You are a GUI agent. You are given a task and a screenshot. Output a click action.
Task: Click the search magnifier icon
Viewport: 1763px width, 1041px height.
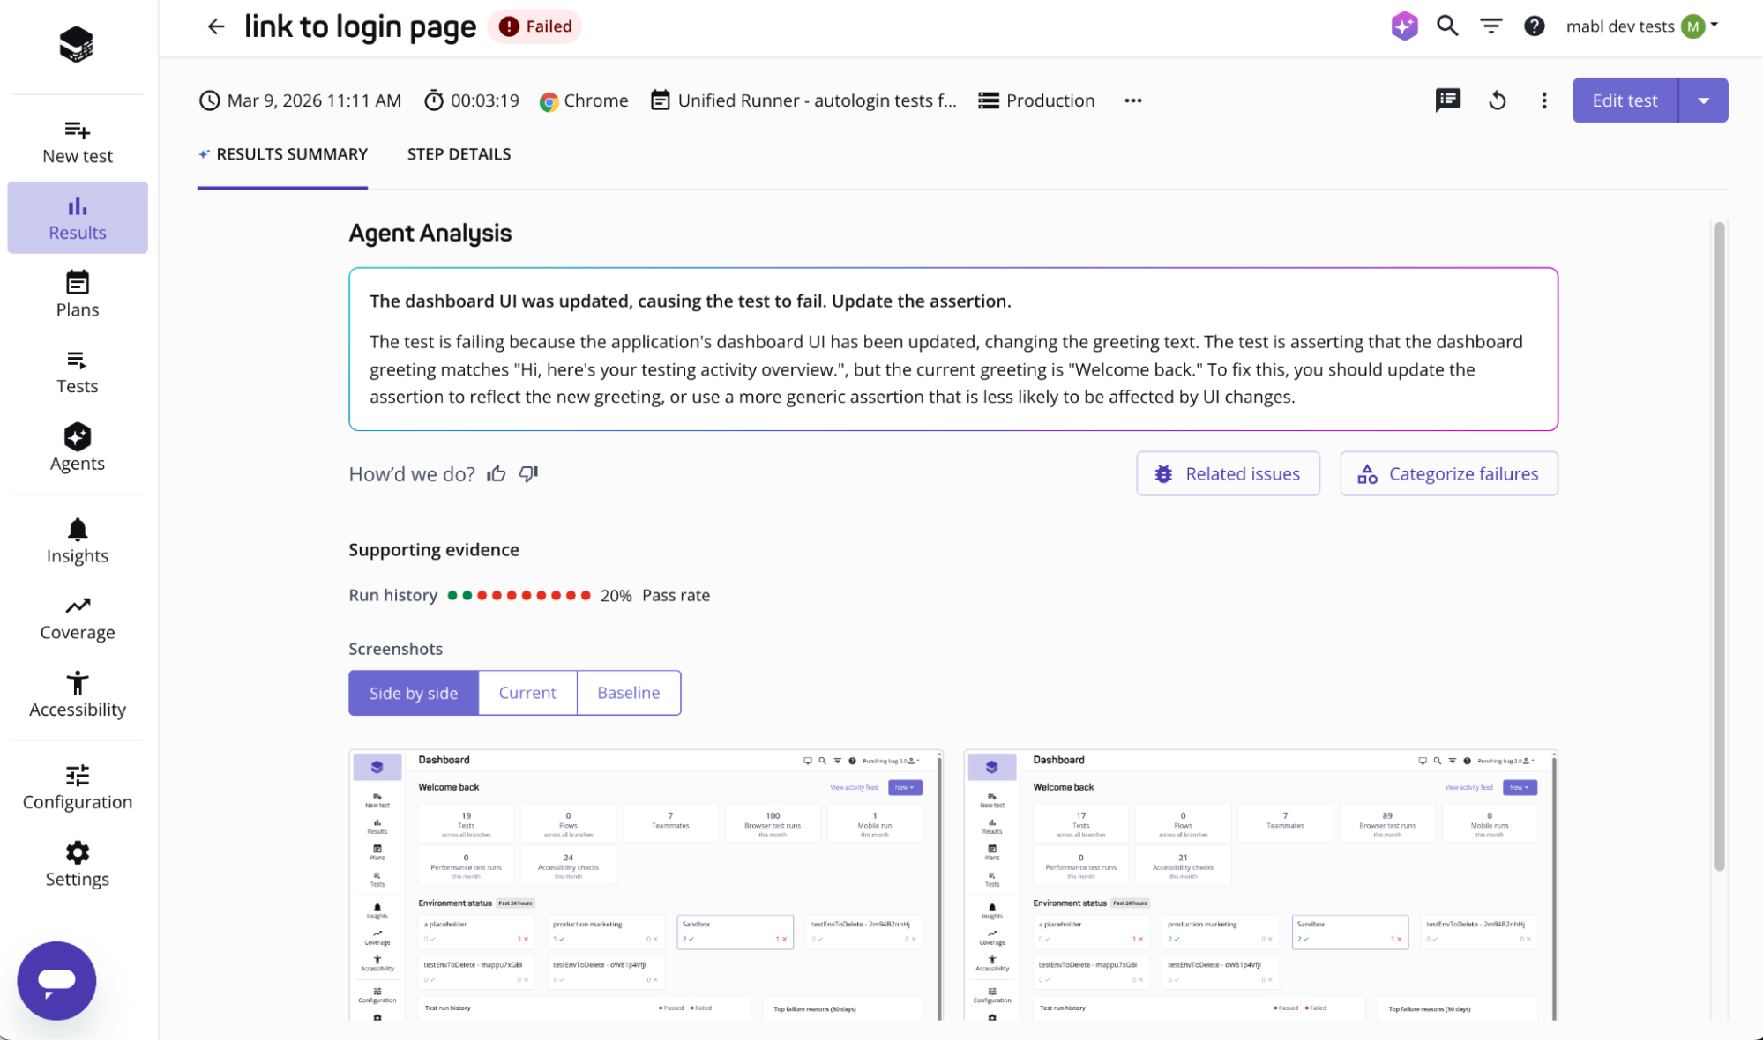pos(1447,26)
